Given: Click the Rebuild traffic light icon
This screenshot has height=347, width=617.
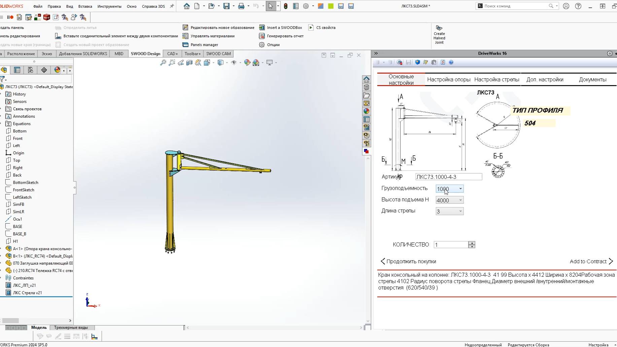Looking at the screenshot, I should (x=285, y=6).
